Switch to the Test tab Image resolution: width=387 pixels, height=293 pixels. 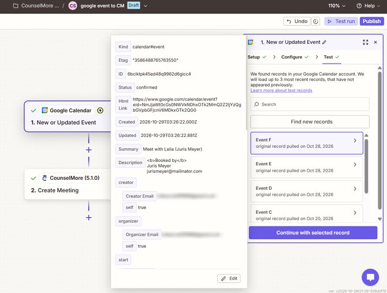pos(332,57)
